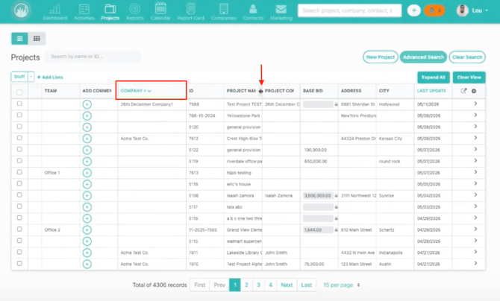Focus the Search by name or ID box

(93, 57)
